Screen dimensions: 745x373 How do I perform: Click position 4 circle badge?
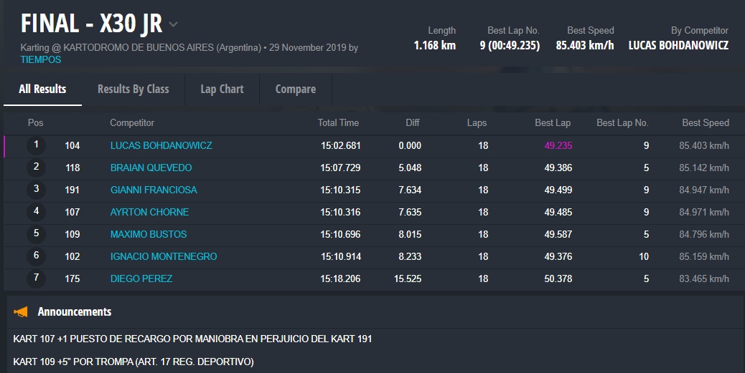[x=36, y=212]
